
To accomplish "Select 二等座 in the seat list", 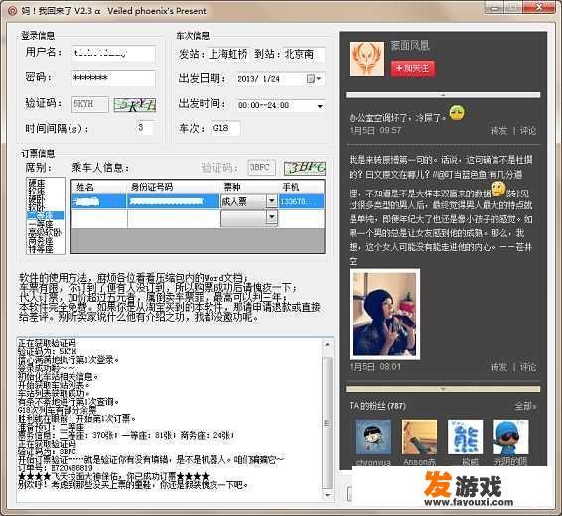I will click(x=45, y=215).
